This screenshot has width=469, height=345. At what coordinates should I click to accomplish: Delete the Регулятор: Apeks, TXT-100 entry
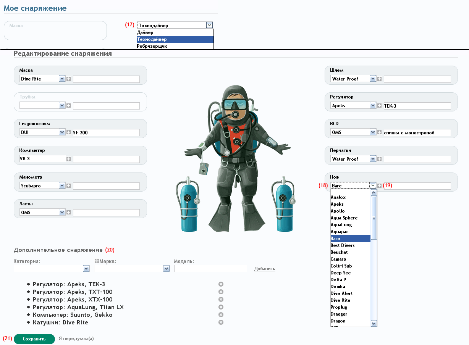tap(221, 292)
